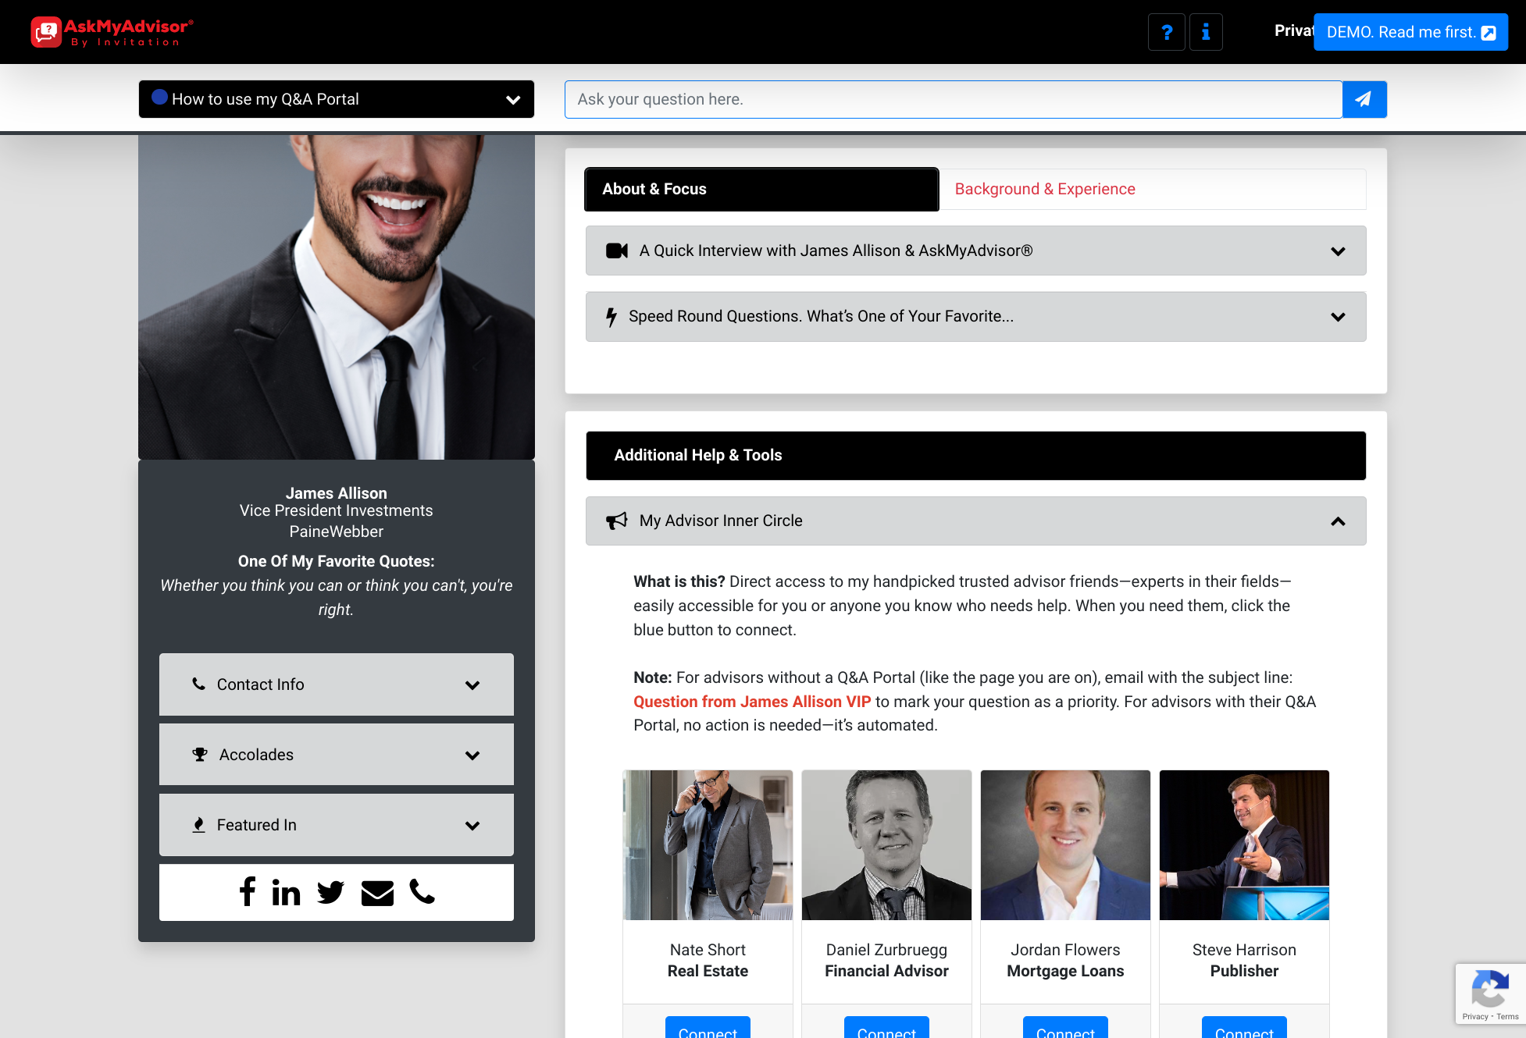Click the Ask your question here field
Image resolution: width=1526 pixels, height=1038 pixels.
point(954,99)
